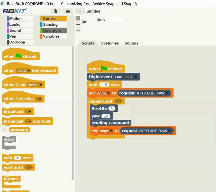Open the Operators block category

tap(54, 30)
